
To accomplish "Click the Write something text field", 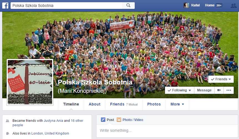I will pyautogui.click(x=167, y=131).
